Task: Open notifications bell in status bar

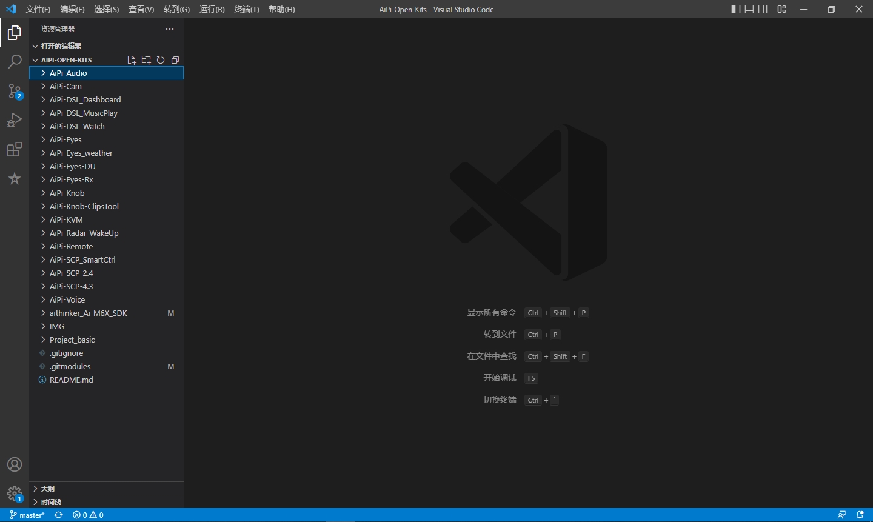Action: click(860, 515)
